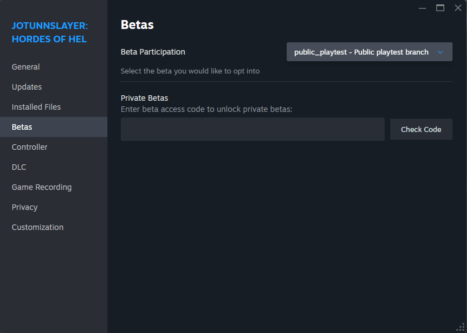The width and height of the screenshot is (467, 333).
Task: Minimize the properties window
Action: [x=422, y=8]
